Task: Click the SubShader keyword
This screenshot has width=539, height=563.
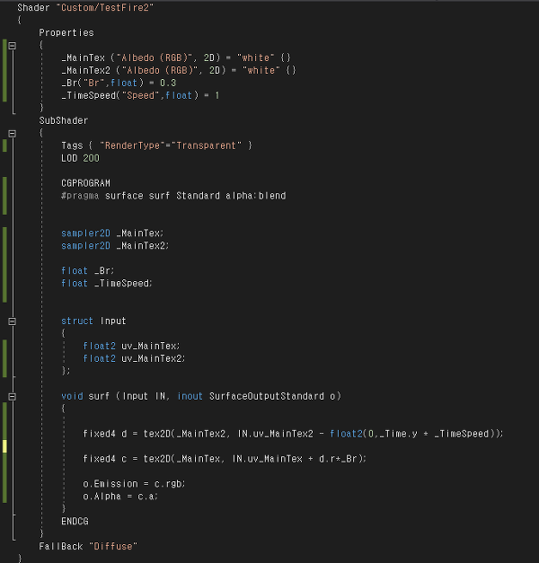Action: (x=63, y=120)
